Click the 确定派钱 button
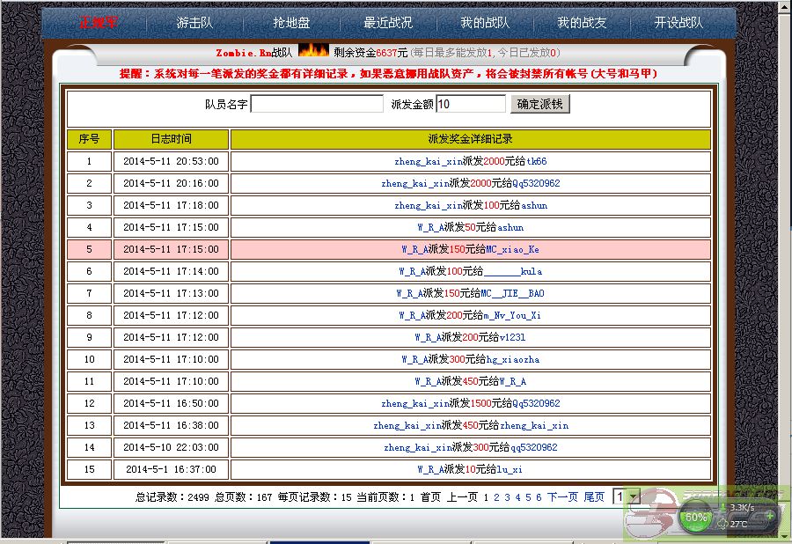The width and height of the screenshot is (792, 544). [540, 104]
